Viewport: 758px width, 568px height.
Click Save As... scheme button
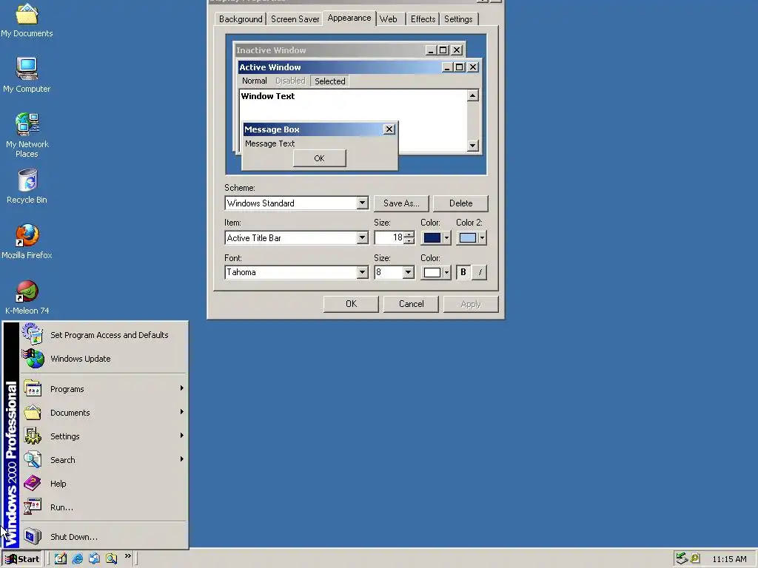click(401, 203)
